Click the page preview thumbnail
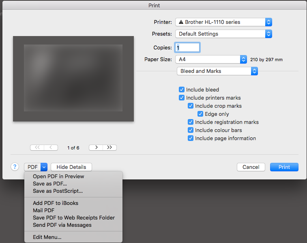 coord(73,79)
